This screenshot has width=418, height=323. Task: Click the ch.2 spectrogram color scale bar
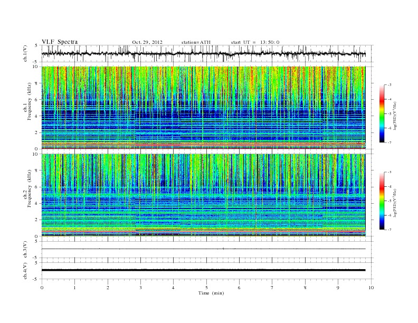tap(382, 201)
